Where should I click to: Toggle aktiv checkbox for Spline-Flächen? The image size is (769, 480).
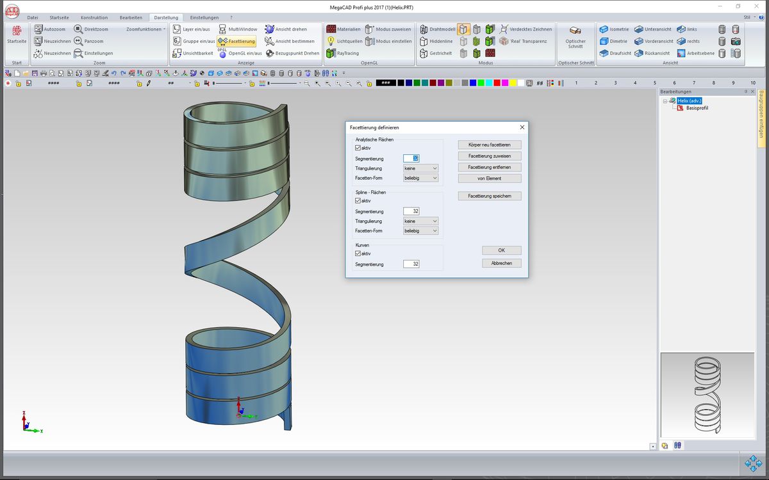[x=358, y=201]
